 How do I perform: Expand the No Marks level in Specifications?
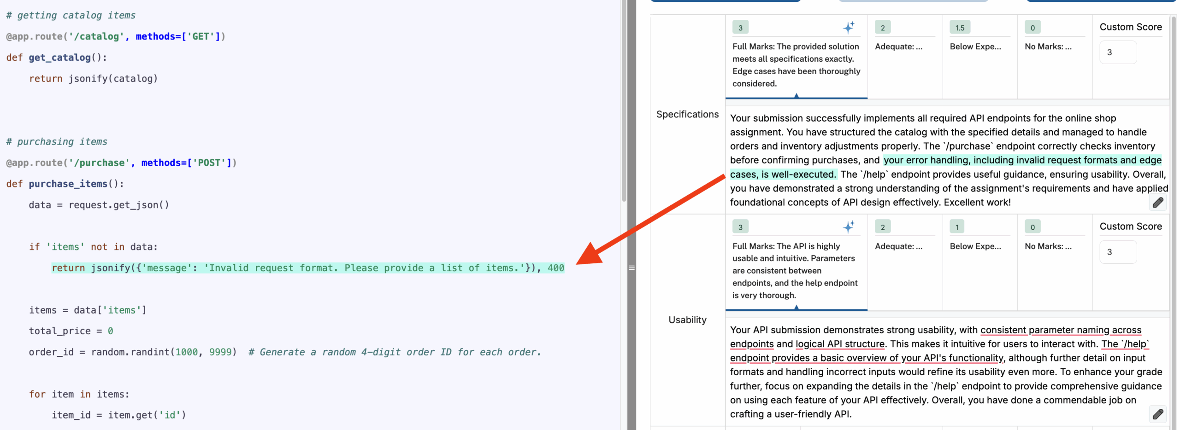click(1048, 46)
